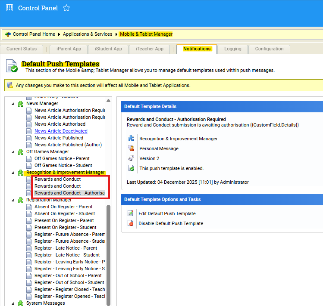Open Mobile & Tablet Manager breadcrumb
The image size is (323, 306).
(146, 34)
